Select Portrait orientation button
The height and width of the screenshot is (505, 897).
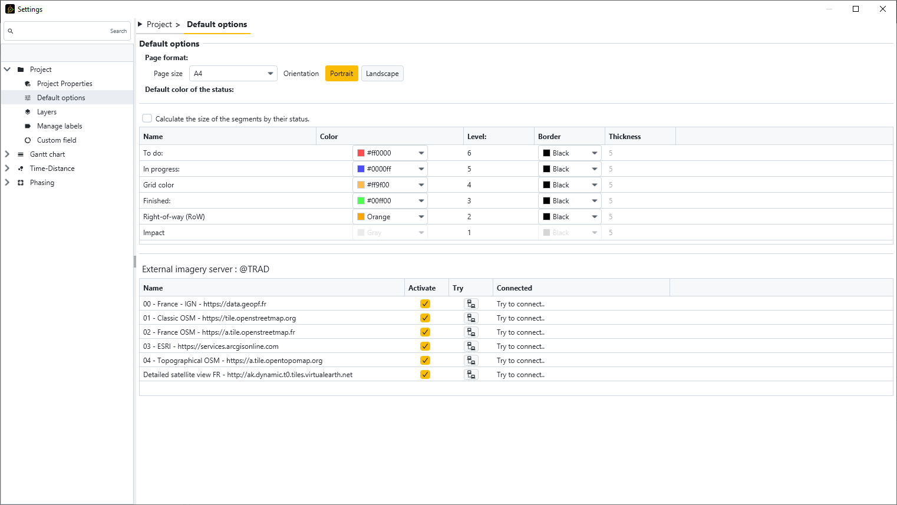(x=341, y=74)
